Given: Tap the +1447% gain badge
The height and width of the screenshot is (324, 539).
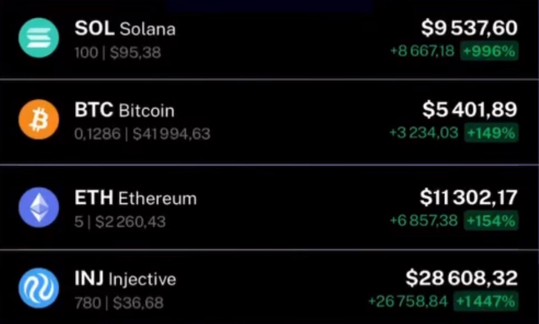Looking at the screenshot, I should coord(486,301).
